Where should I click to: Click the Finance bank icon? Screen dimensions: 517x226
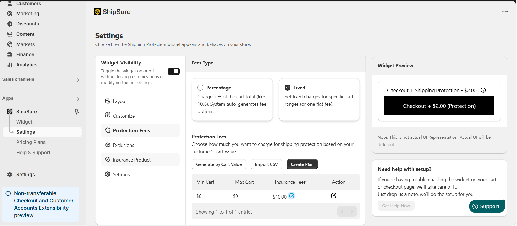[x=10, y=54]
